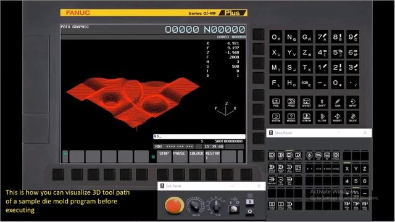Open the PROG program key

coord(291,102)
